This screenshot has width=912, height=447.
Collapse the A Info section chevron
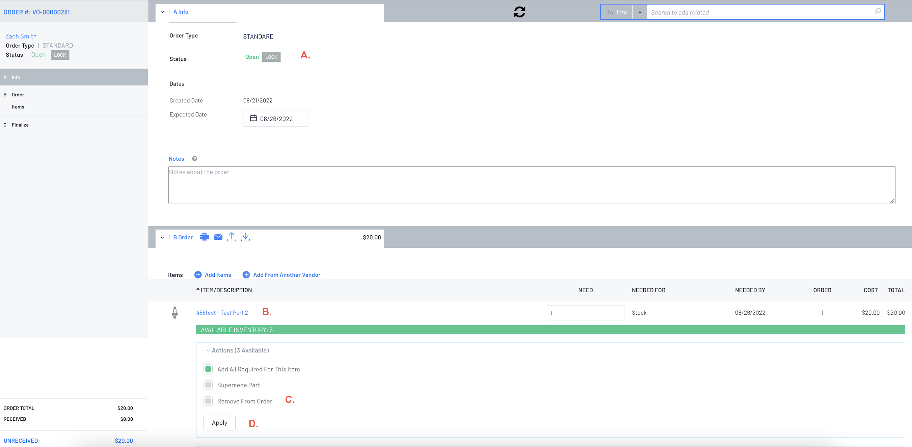(162, 12)
